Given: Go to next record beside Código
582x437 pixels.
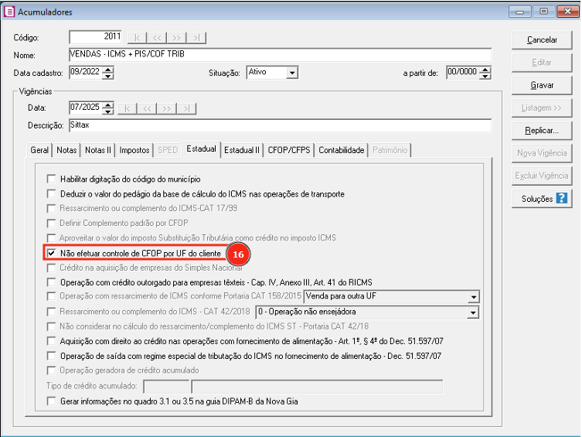Looking at the screenshot, I should (x=177, y=37).
